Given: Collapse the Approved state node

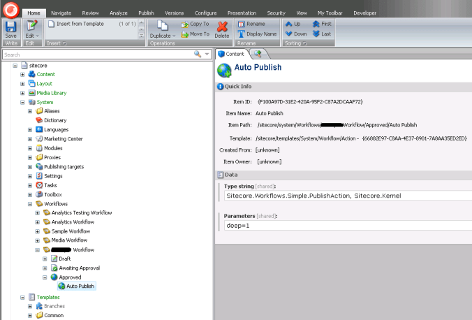Looking at the screenshot, I should tap(45, 277).
